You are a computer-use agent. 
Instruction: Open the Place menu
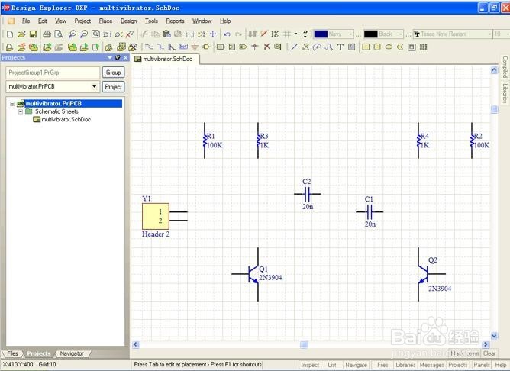pos(105,21)
